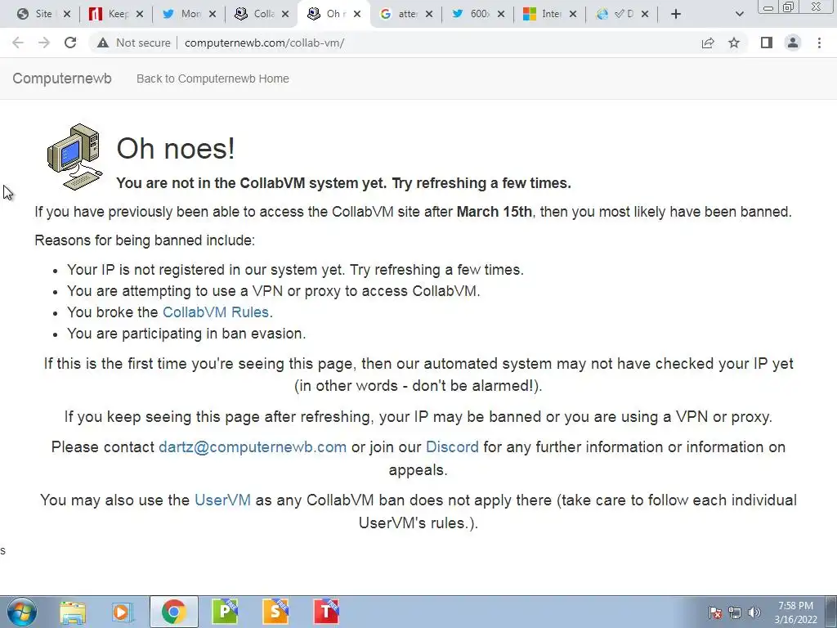Go back to the previous page
The image size is (837, 628).
(18, 43)
